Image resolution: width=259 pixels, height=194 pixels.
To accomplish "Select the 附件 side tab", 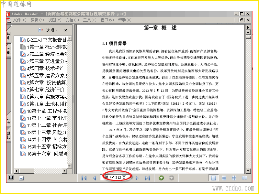I will (9, 120).
